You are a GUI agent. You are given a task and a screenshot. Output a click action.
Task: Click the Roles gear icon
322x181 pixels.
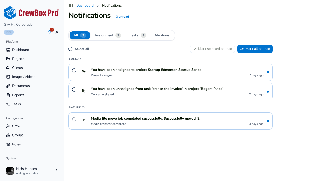click(8, 144)
